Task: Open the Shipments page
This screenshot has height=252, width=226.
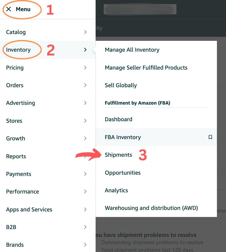Action: click(118, 155)
